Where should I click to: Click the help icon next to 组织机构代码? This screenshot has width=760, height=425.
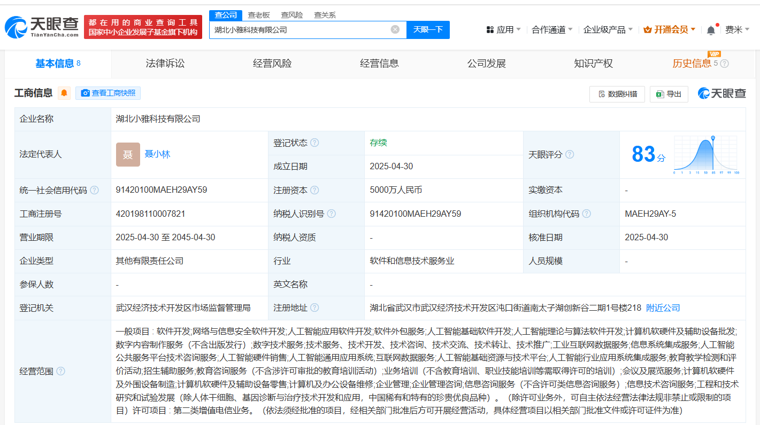pos(587,214)
